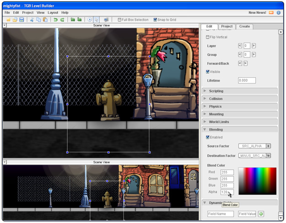
Task: Open Destination Factor dropdown
Action: 254,156
